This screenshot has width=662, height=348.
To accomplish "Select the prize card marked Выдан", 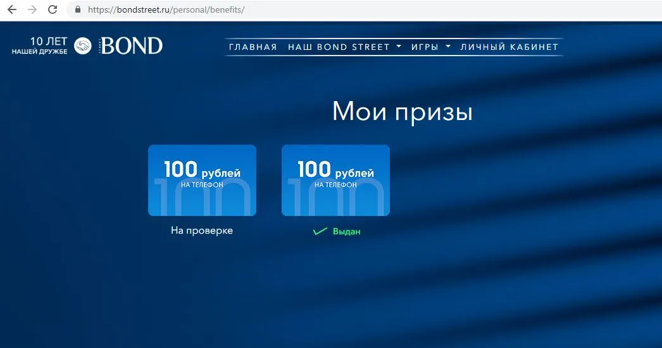I will 335,181.
